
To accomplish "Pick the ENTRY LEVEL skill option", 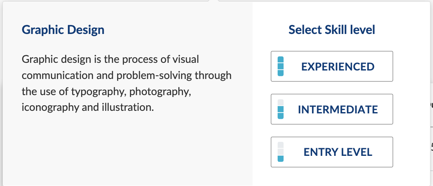I will 332,152.
